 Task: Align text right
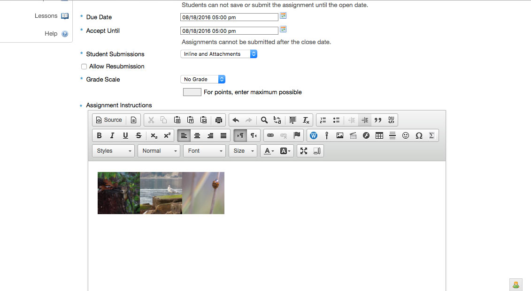(210, 135)
